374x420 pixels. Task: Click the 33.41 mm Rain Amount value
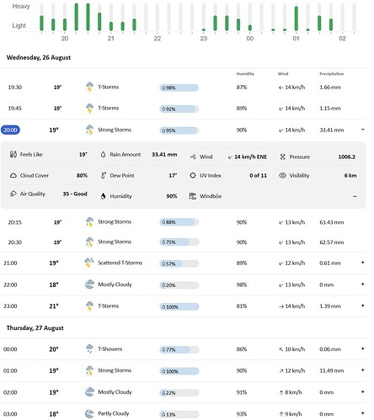[164, 154]
